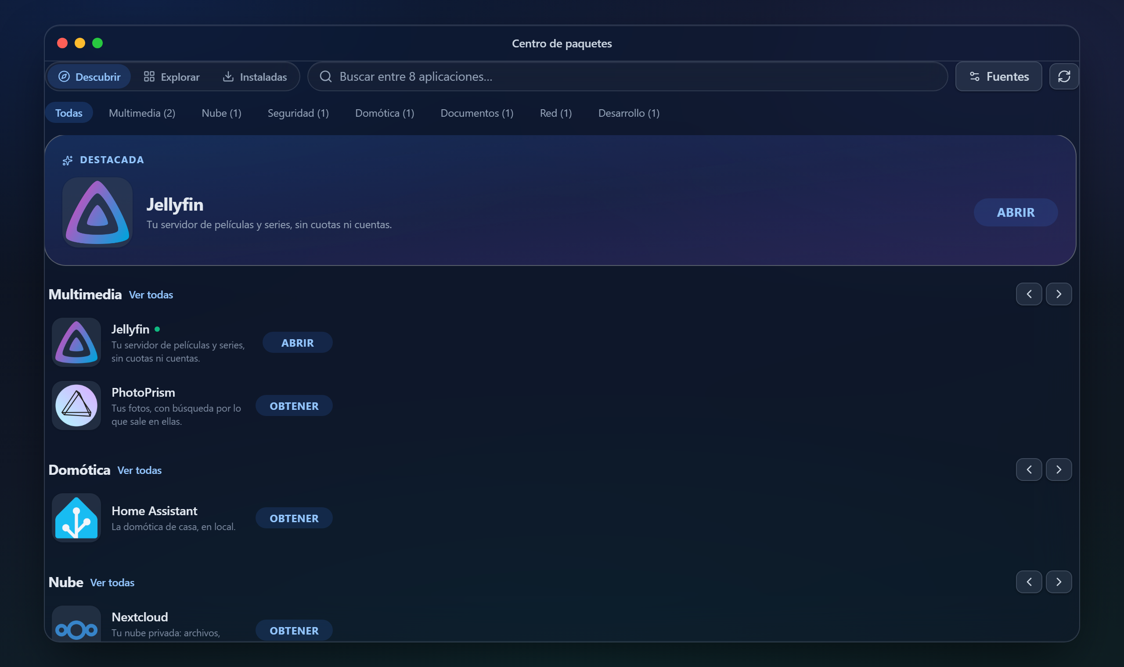This screenshot has height=667, width=1124.
Task: Click OBTENER for PhotoPrism
Action: [x=294, y=405]
